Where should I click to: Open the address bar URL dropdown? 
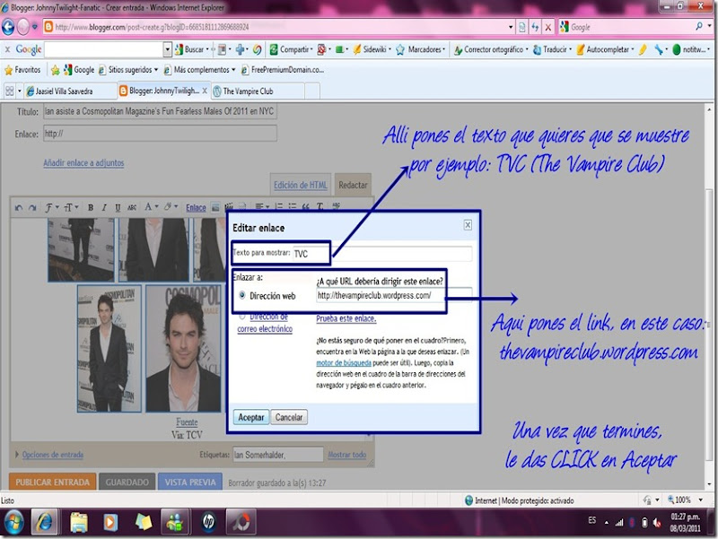tap(511, 27)
